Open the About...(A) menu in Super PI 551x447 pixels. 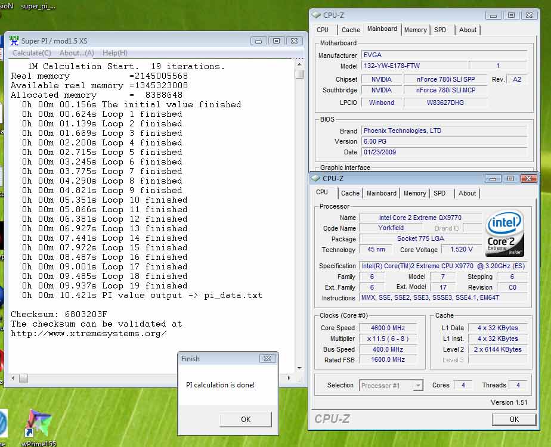[x=77, y=53]
